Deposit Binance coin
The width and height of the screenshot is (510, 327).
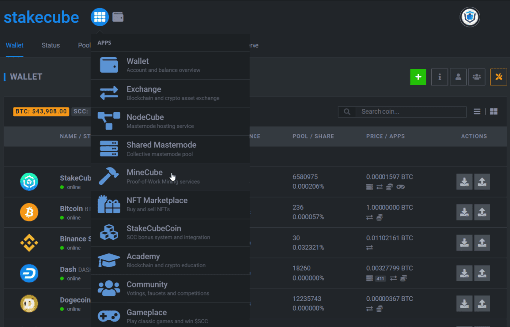(x=464, y=243)
